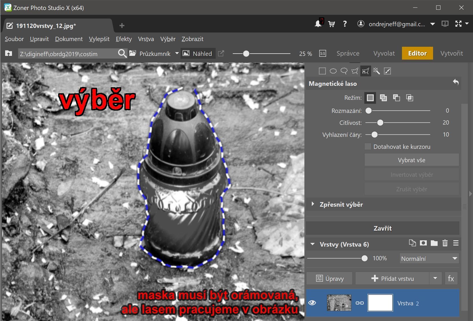Click the duplicate layer icon
This screenshot has width=473, height=321.
pyautogui.click(x=412, y=243)
